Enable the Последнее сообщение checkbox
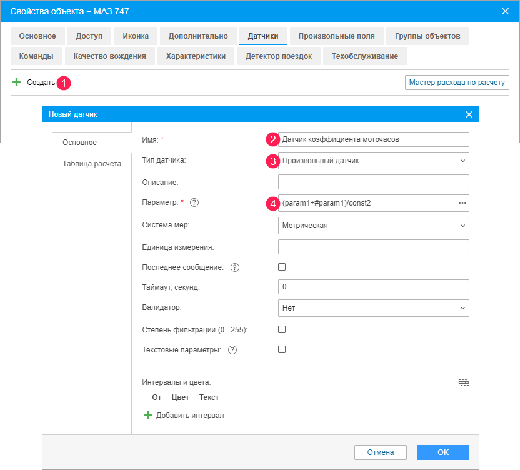The width and height of the screenshot is (520, 470). tap(282, 267)
